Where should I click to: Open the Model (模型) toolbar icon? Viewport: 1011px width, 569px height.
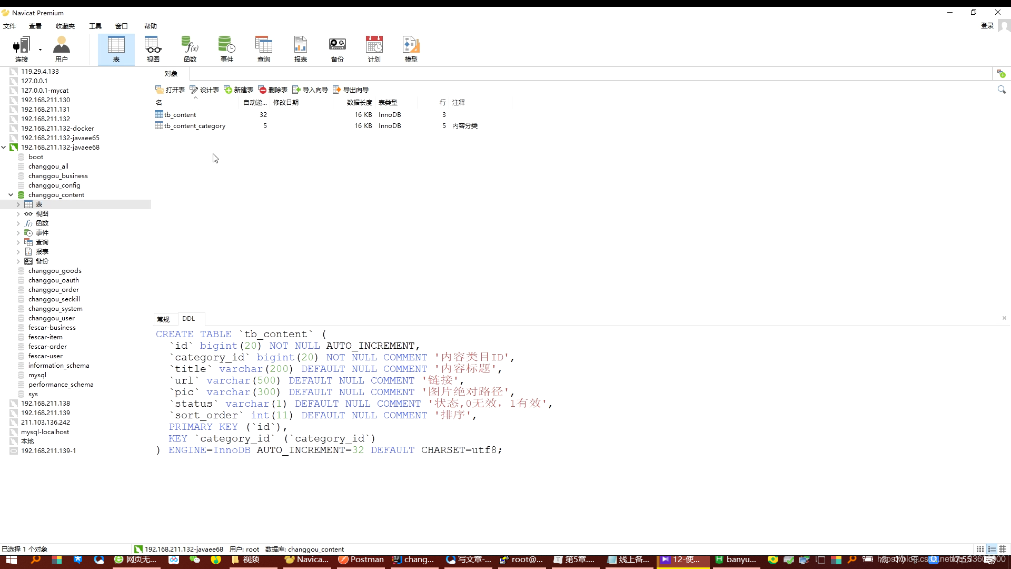click(411, 50)
